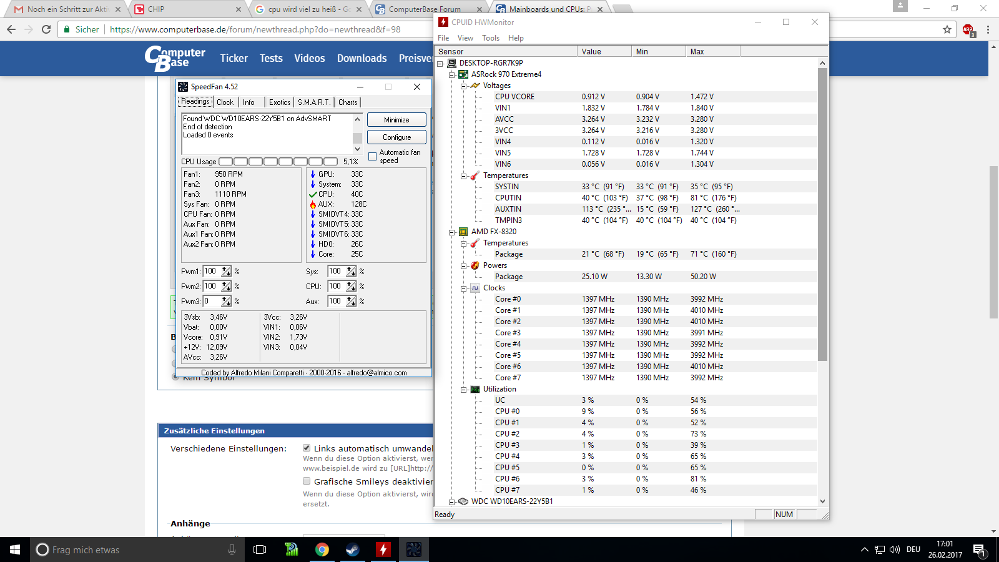
Task: Open the Downloads link on ComputerBase
Action: pos(362,58)
